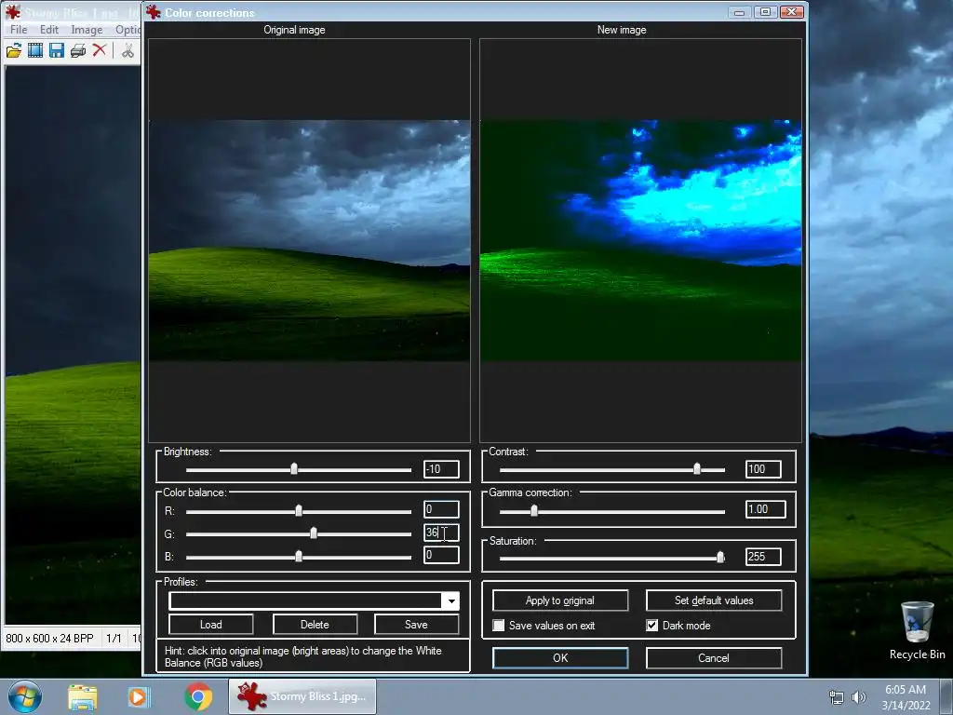Click the volume speaker icon in system tray

pyautogui.click(x=858, y=697)
